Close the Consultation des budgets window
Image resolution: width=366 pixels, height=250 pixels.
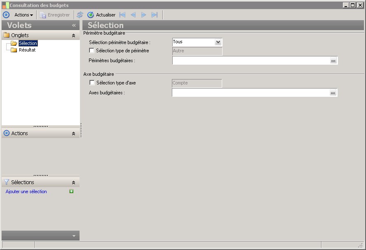coord(360,5)
